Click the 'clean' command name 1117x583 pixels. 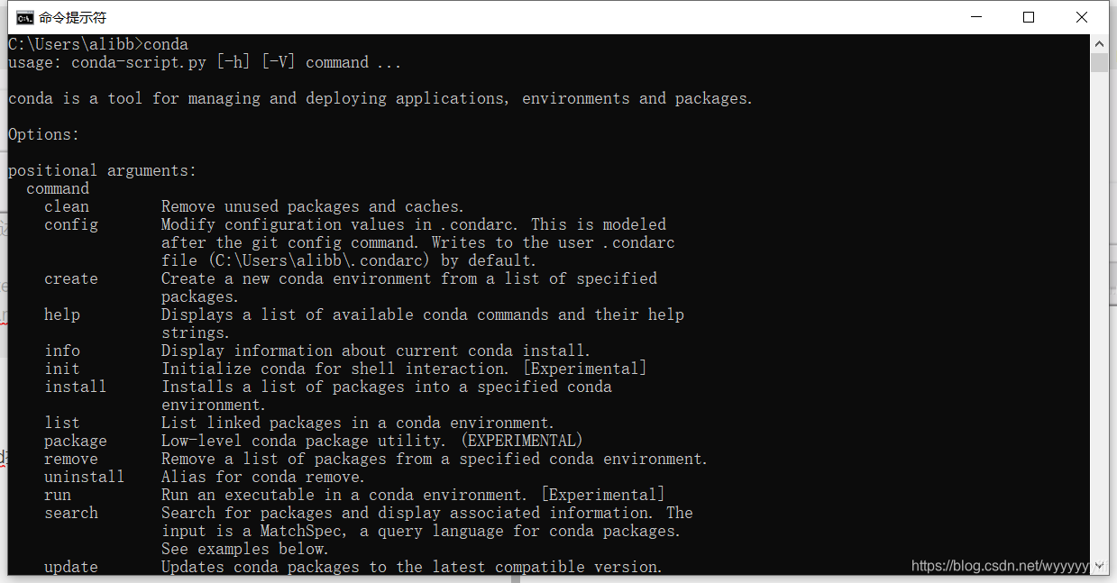click(x=67, y=206)
